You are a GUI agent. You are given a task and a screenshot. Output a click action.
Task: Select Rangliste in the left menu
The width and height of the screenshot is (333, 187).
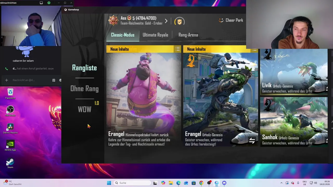(84, 68)
